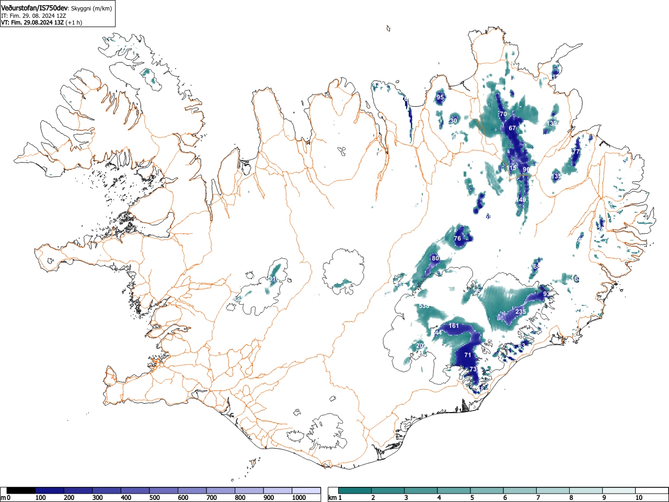669x502 pixels.
Task: Click the '500' tick label in the metre legend
Action: coord(154,498)
